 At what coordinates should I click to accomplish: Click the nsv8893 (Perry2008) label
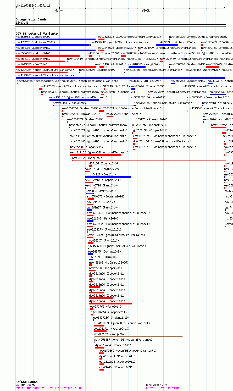(x=101, y=191)
